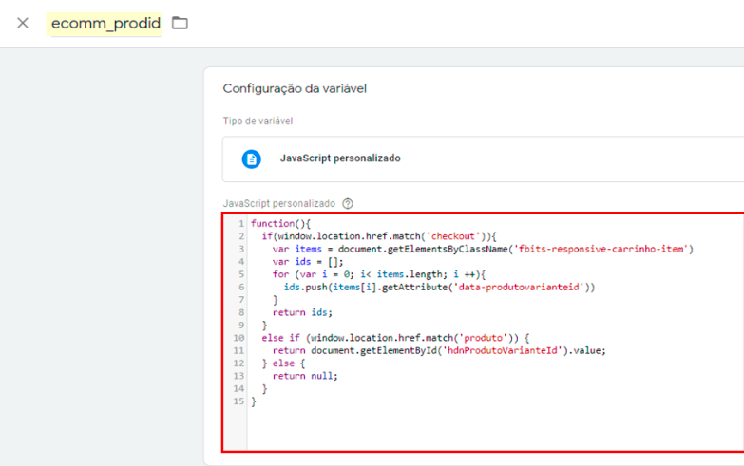
Task: Click the 'return ids;' code line
Action: click(x=302, y=312)
